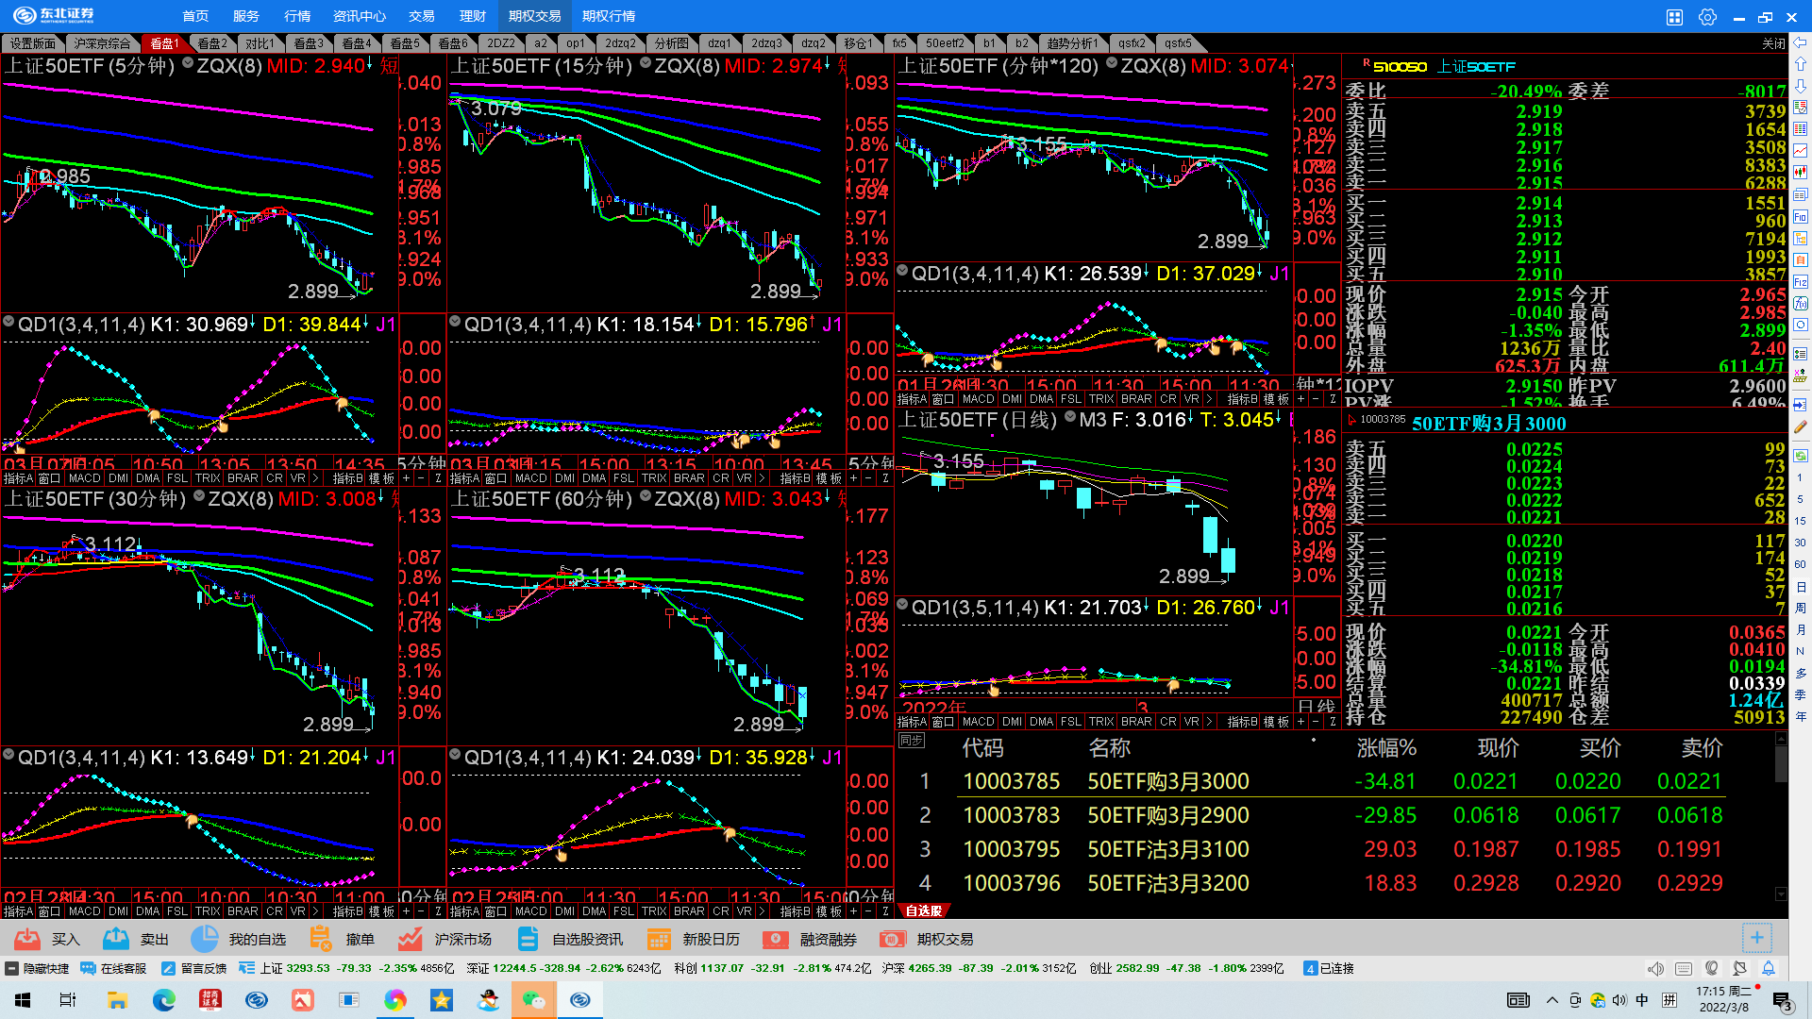This screenshot has height=1019, width=1812.
Task: Open 新股日历 calendar shortcut
Action: click(x=659, y=939)
